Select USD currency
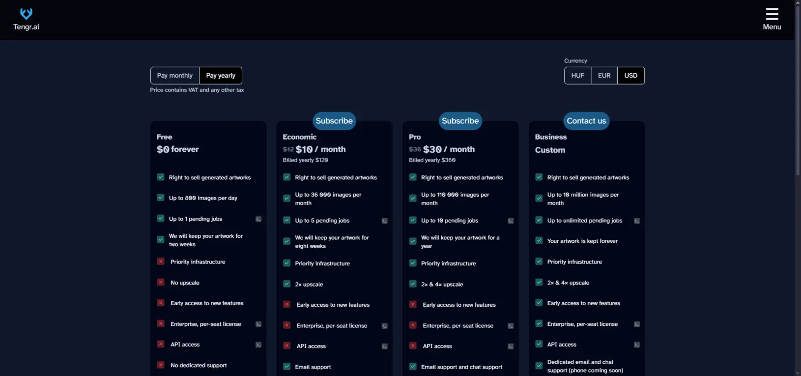 631,76
